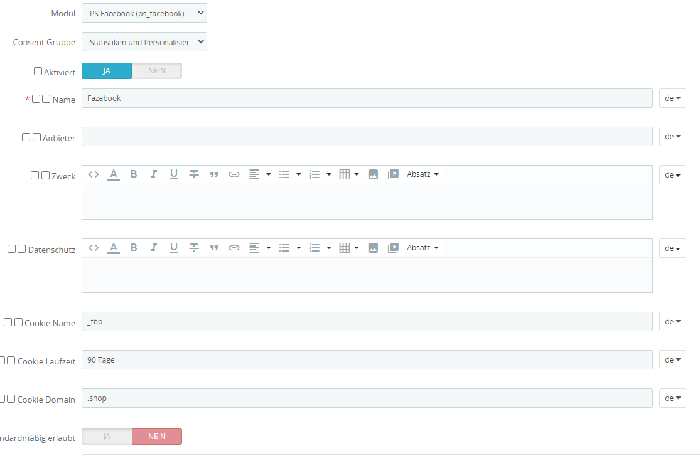
Task: Select NEIN for Standardmäßig erlaubt
Action: tap(157, 437)
